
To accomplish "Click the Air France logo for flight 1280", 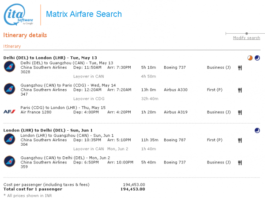I will coord(9,112).
